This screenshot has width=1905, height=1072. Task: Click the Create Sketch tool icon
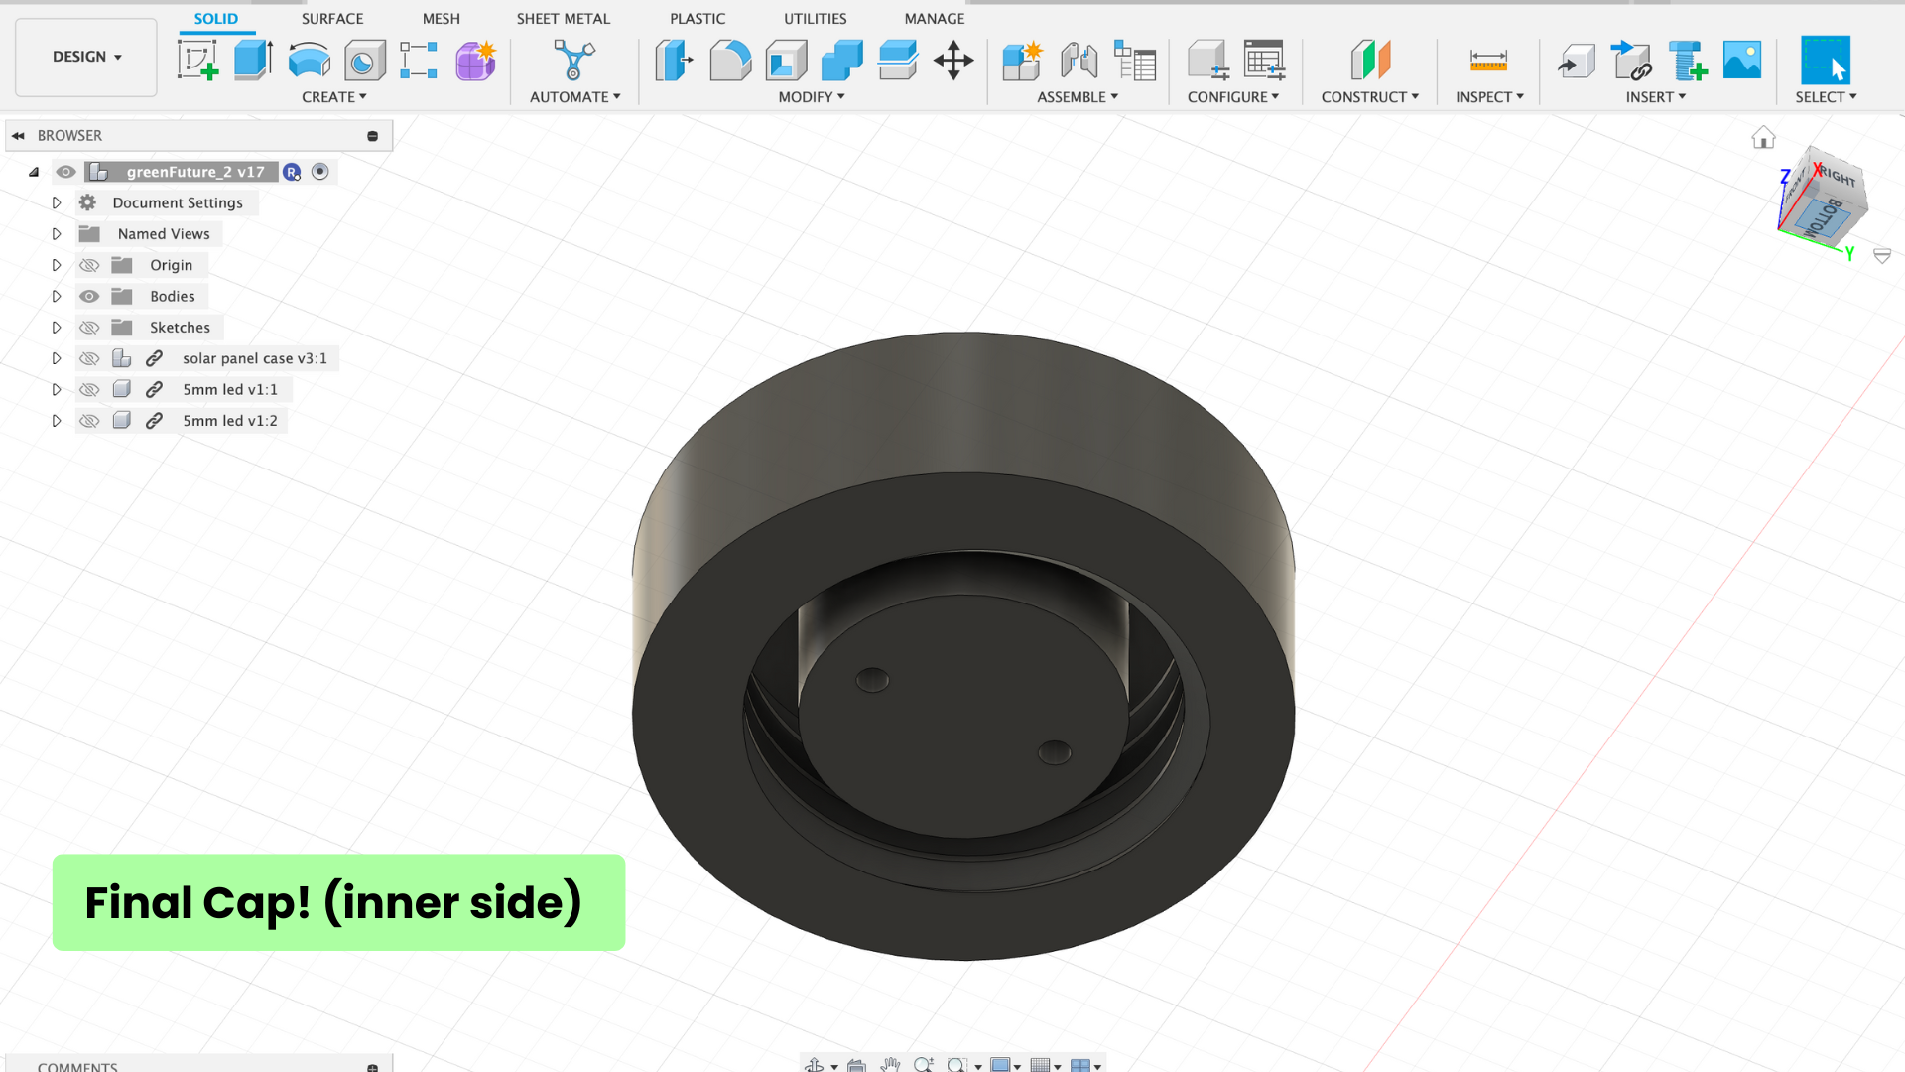(197, 61)
